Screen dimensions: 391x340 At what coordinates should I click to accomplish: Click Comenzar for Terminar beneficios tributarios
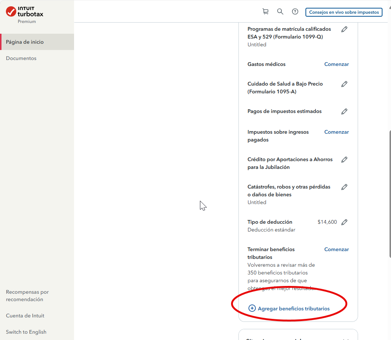click(336, 249)
